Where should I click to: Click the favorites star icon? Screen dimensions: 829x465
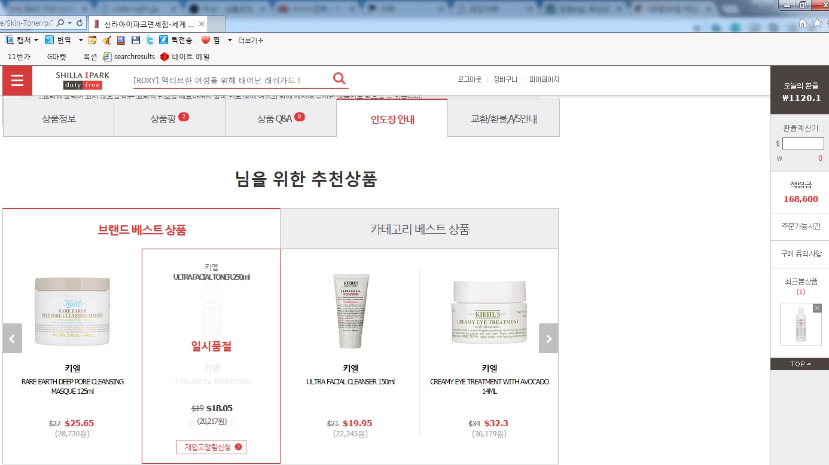click(817, 23)
